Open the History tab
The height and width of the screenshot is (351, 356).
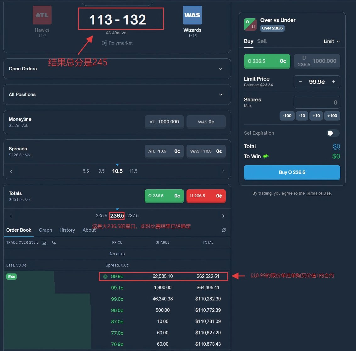[67, 230]
